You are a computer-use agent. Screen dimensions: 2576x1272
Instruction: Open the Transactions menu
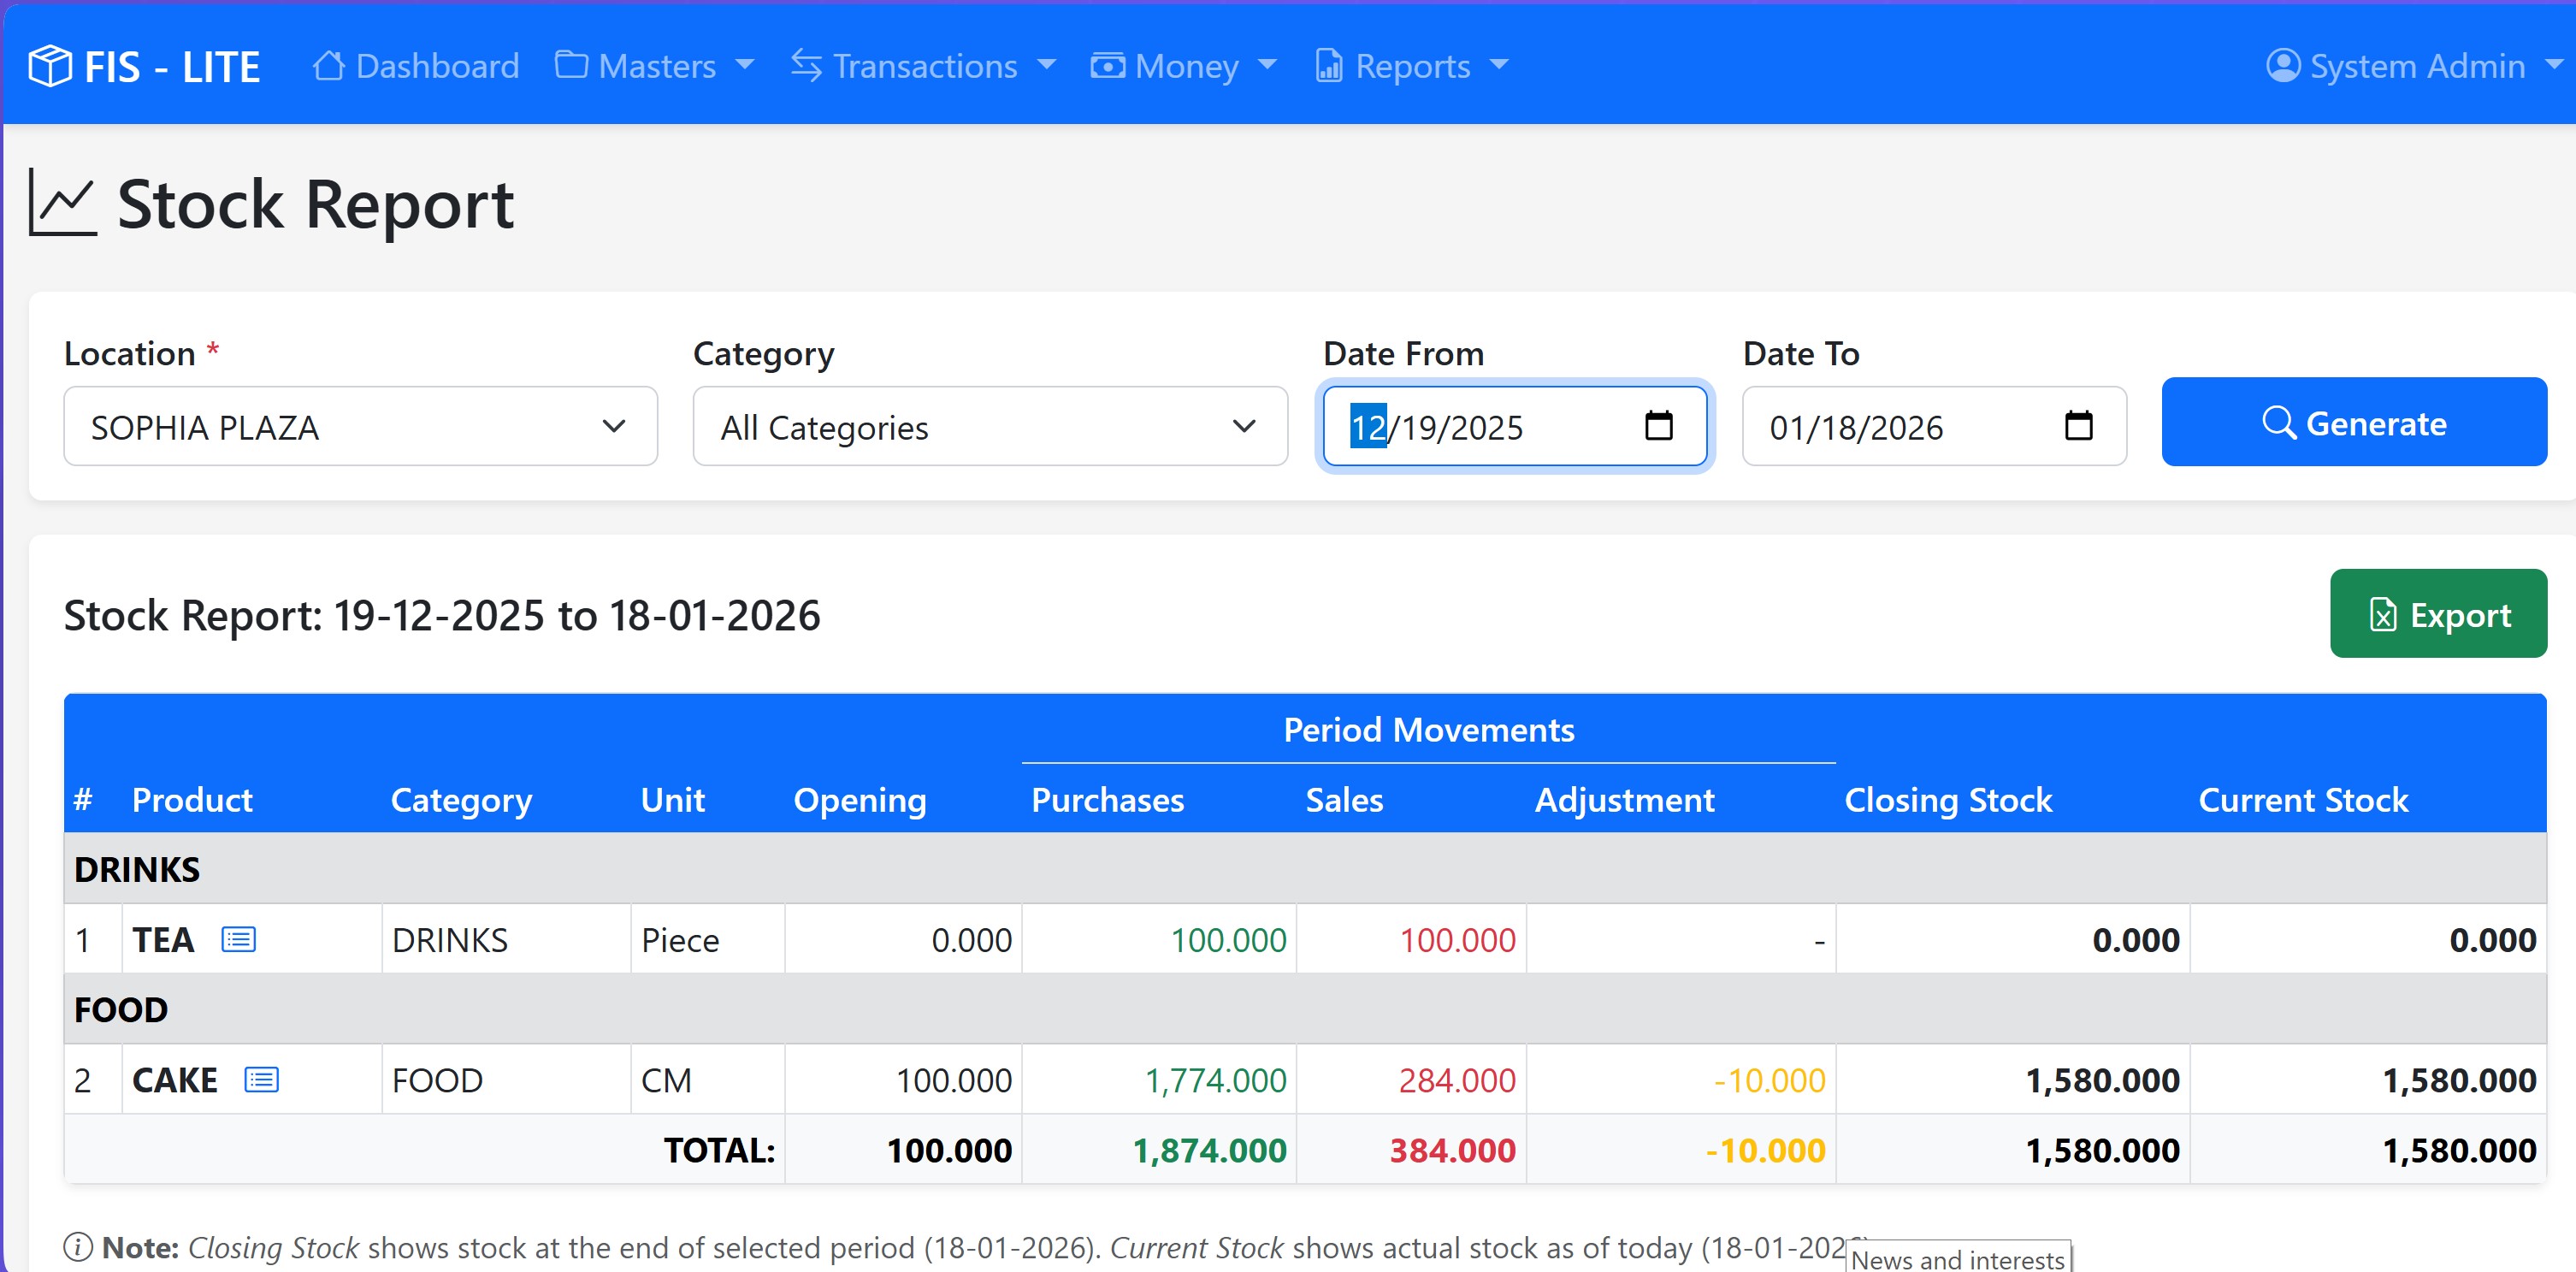[x=923, y=66]
